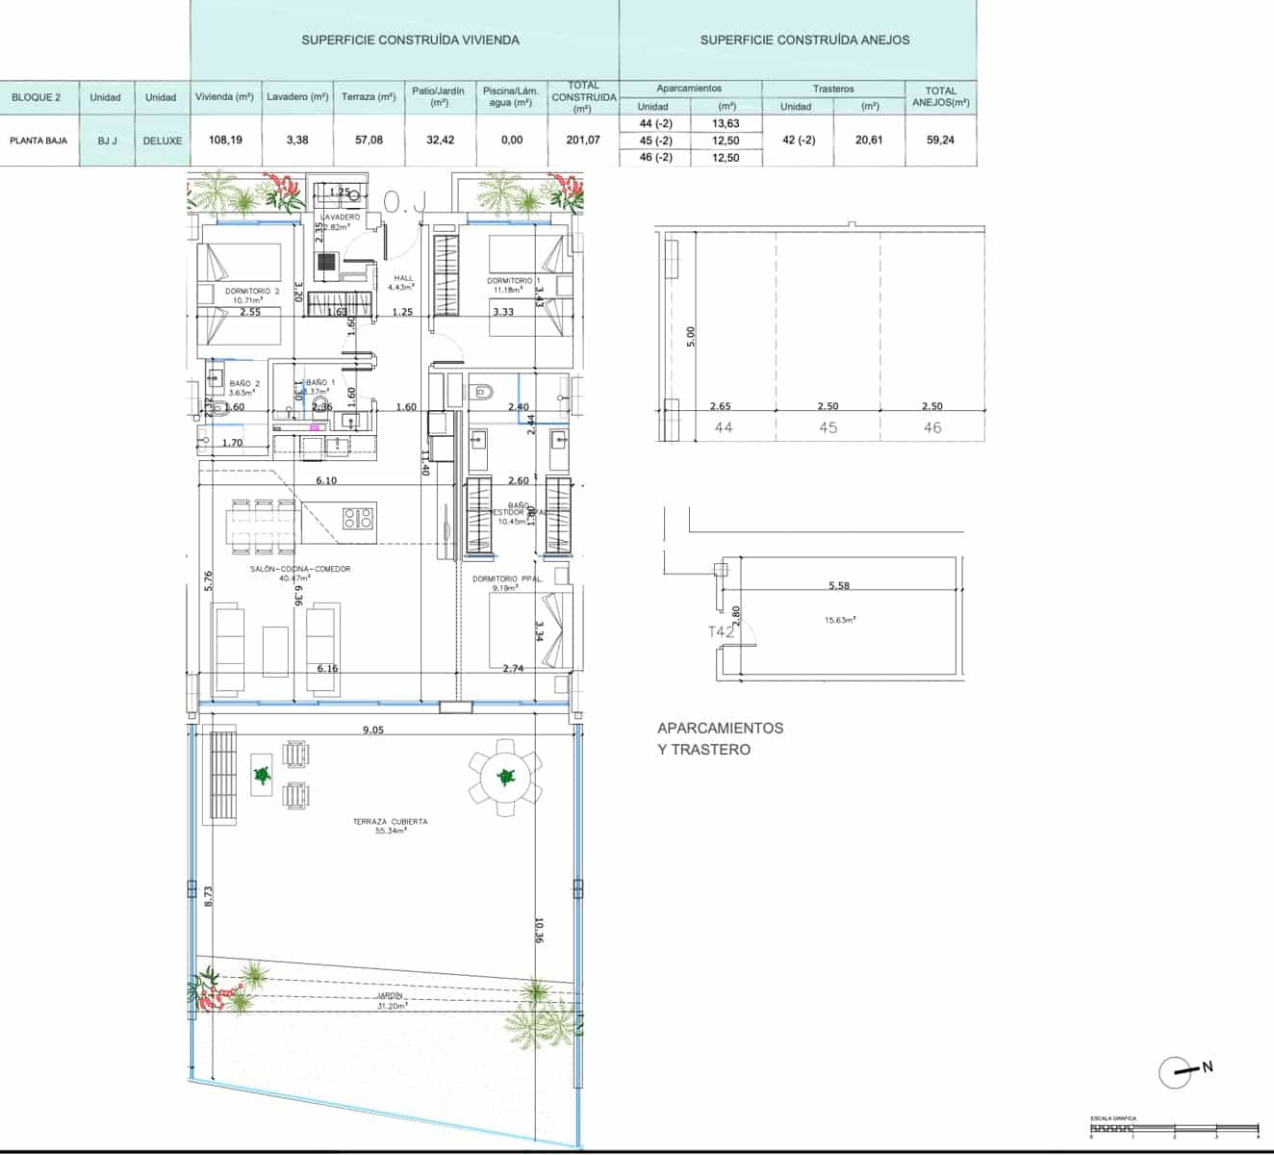The image size is (1274, 1155).
Task: Select the wardrobe symbol in the vestidor area
Action: (478, 515)
